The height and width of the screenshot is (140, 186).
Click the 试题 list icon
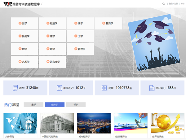104,88
